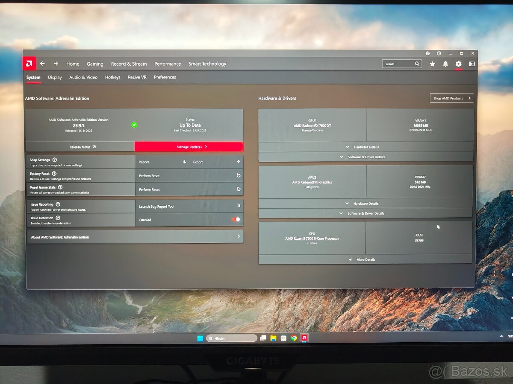Open the Performance menu tab
Image resolution: width=513 pixels, height=384 pixels.
[x=168, y=64]
